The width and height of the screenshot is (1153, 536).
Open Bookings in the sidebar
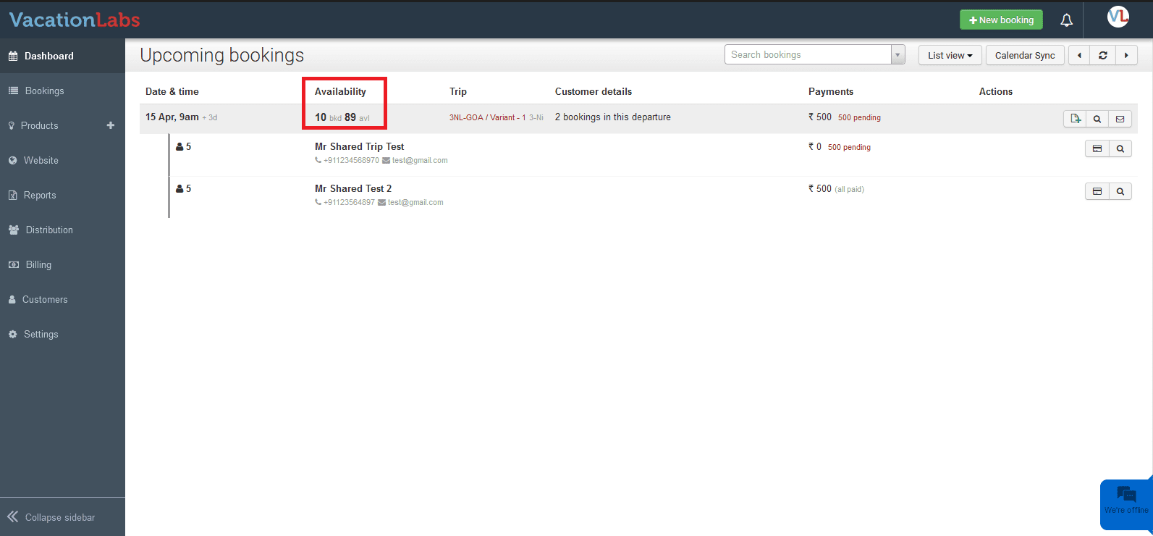point(44,91)
